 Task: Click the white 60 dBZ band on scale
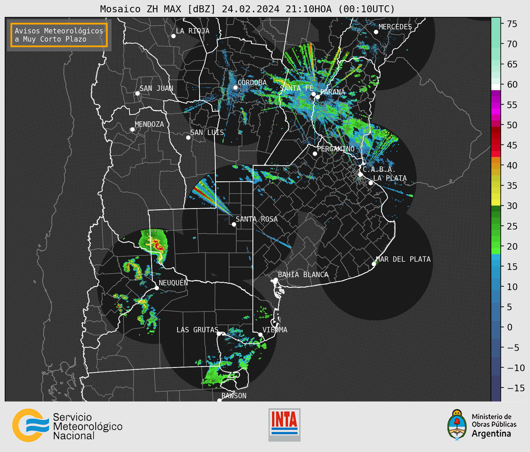coord(496,87)
